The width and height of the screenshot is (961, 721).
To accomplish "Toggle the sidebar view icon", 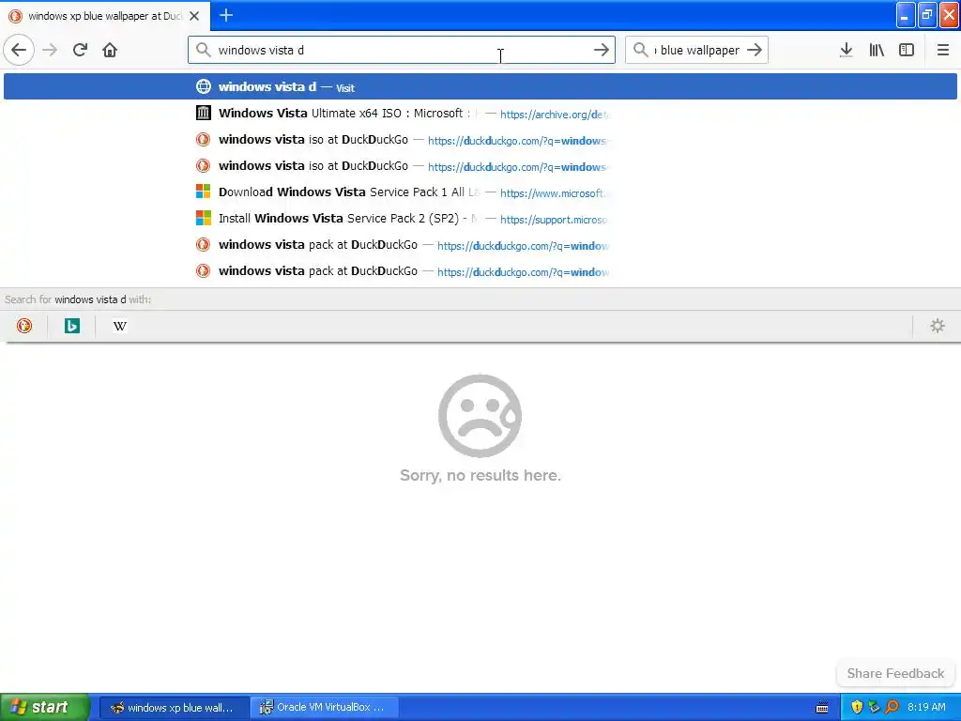I will click(907, 50).
